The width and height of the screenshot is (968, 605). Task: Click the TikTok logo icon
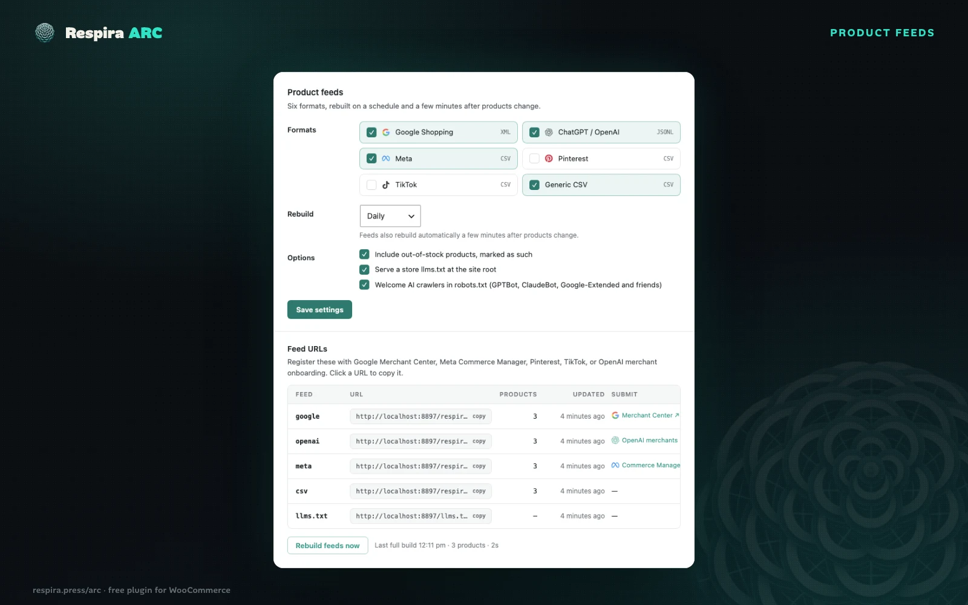[386, 185]
